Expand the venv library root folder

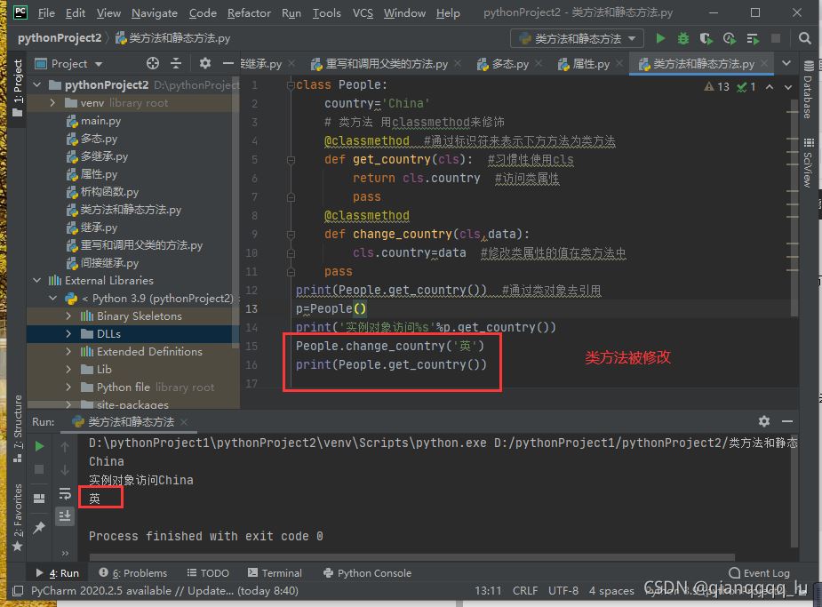point(54,103)
